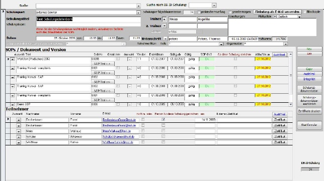Image resolution: width=324 pixels, height=181 pixels.
Task: Expand the Organisation dropdown
Action: (286, 44)
